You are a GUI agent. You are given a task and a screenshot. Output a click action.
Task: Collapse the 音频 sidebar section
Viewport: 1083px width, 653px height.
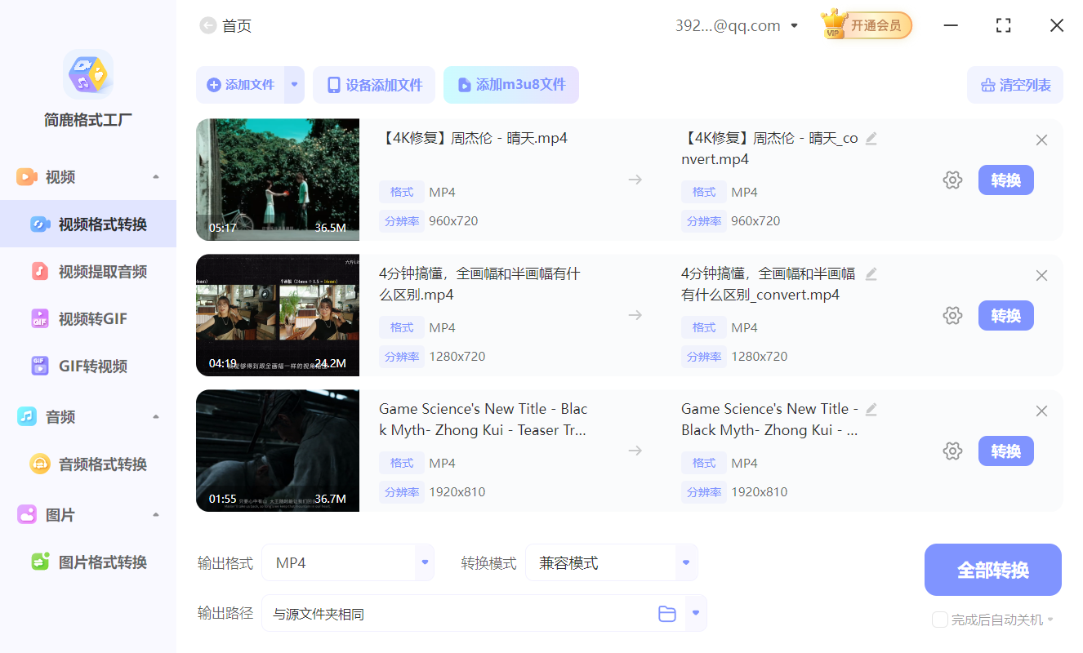(155, 416)
